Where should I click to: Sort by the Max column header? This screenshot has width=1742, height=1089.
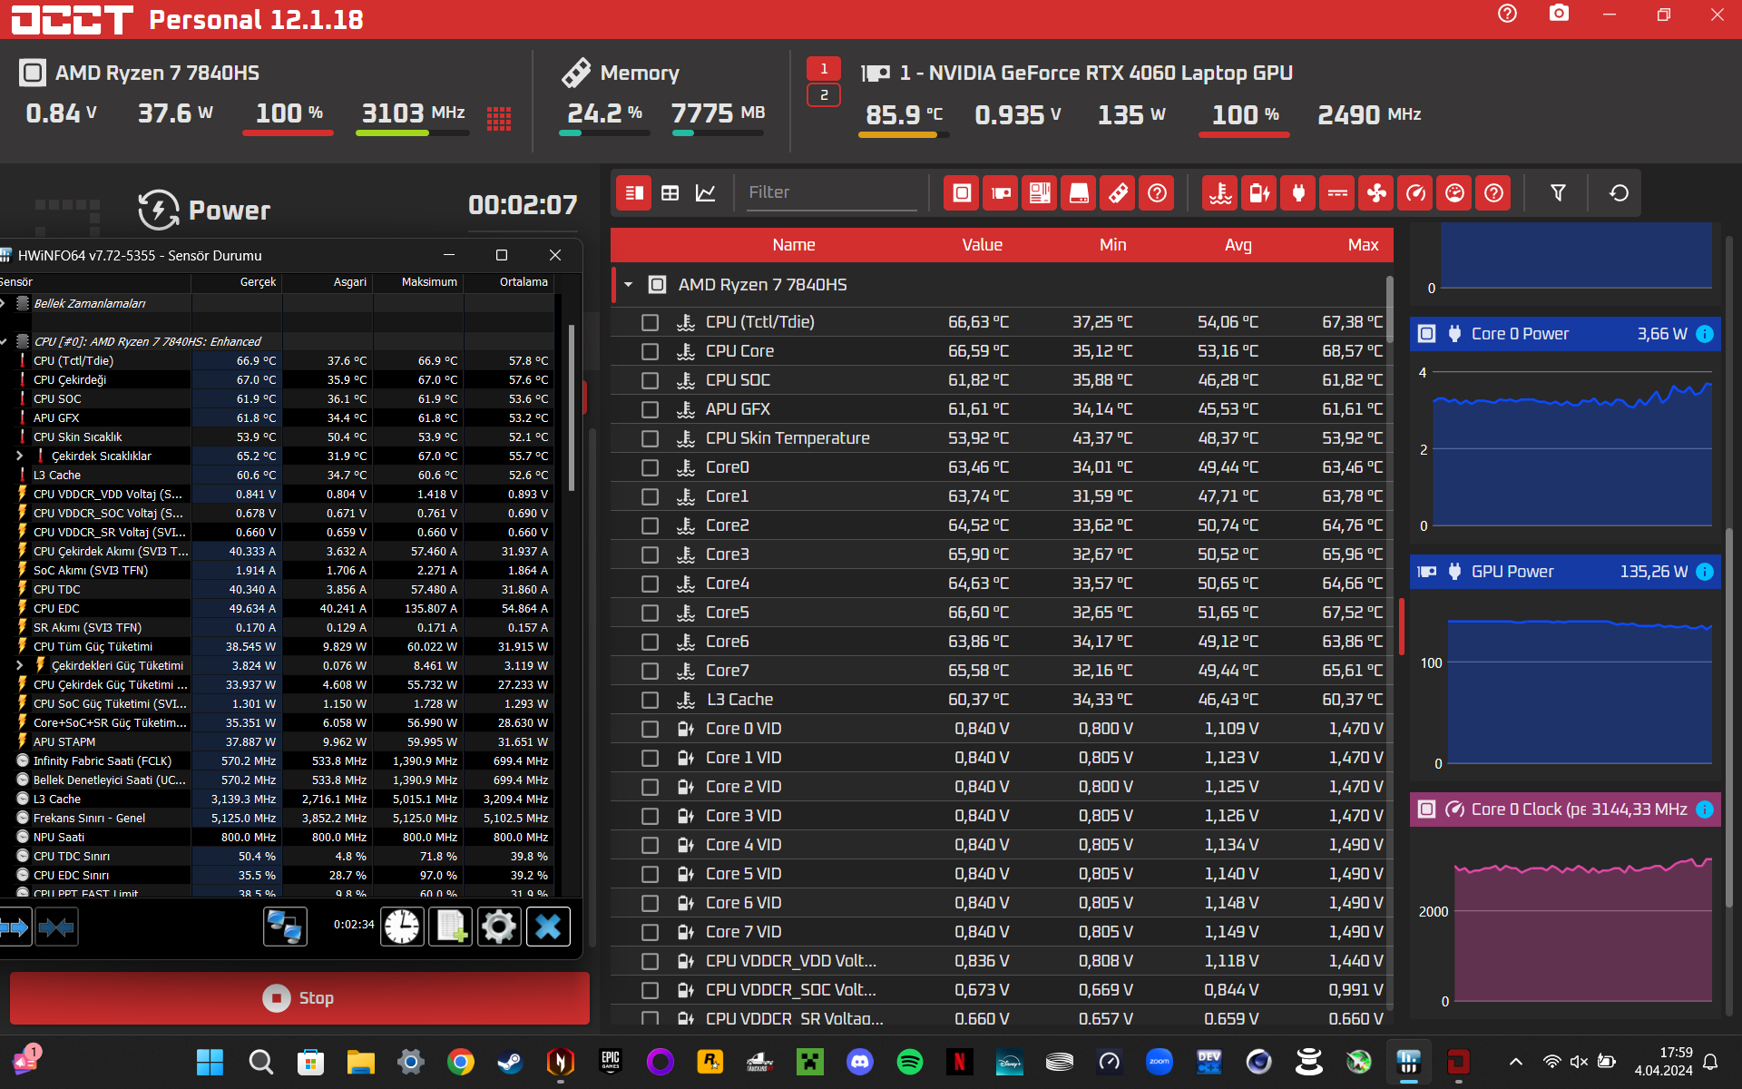point(1362,245)
